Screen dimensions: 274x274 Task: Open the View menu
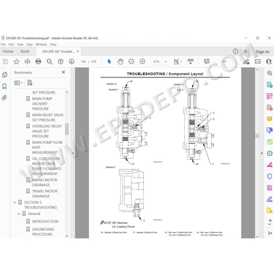tap(20, 44)
